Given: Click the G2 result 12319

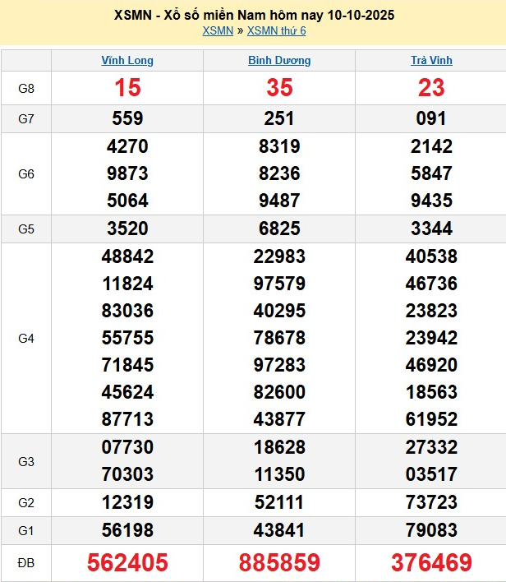Looking at the screenshot, I should [127, 502].
